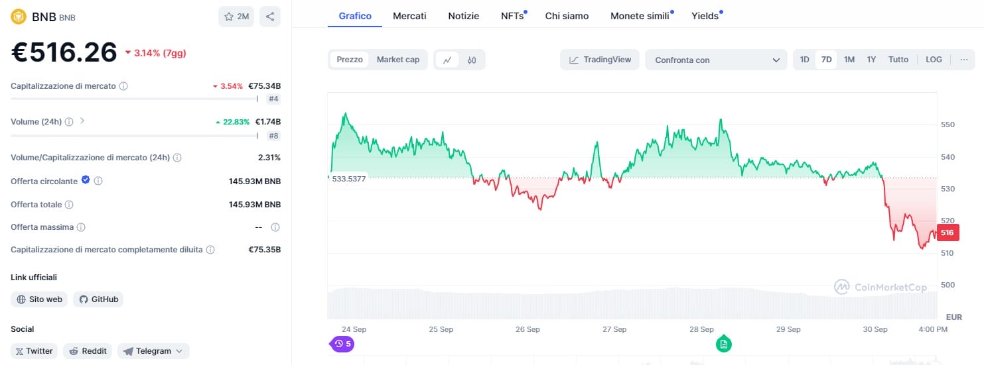Open the Mercati tab
This screenshot has width=984, height=365.
[x=409, y=16]
